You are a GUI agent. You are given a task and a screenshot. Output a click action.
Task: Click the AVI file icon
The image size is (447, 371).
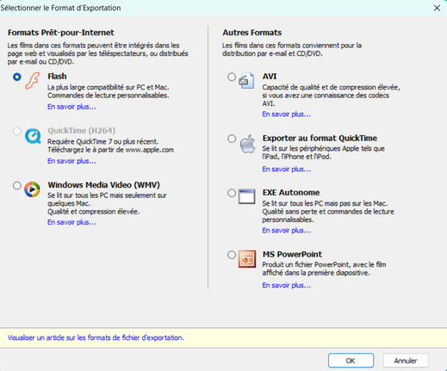click(x=246, y=81)
